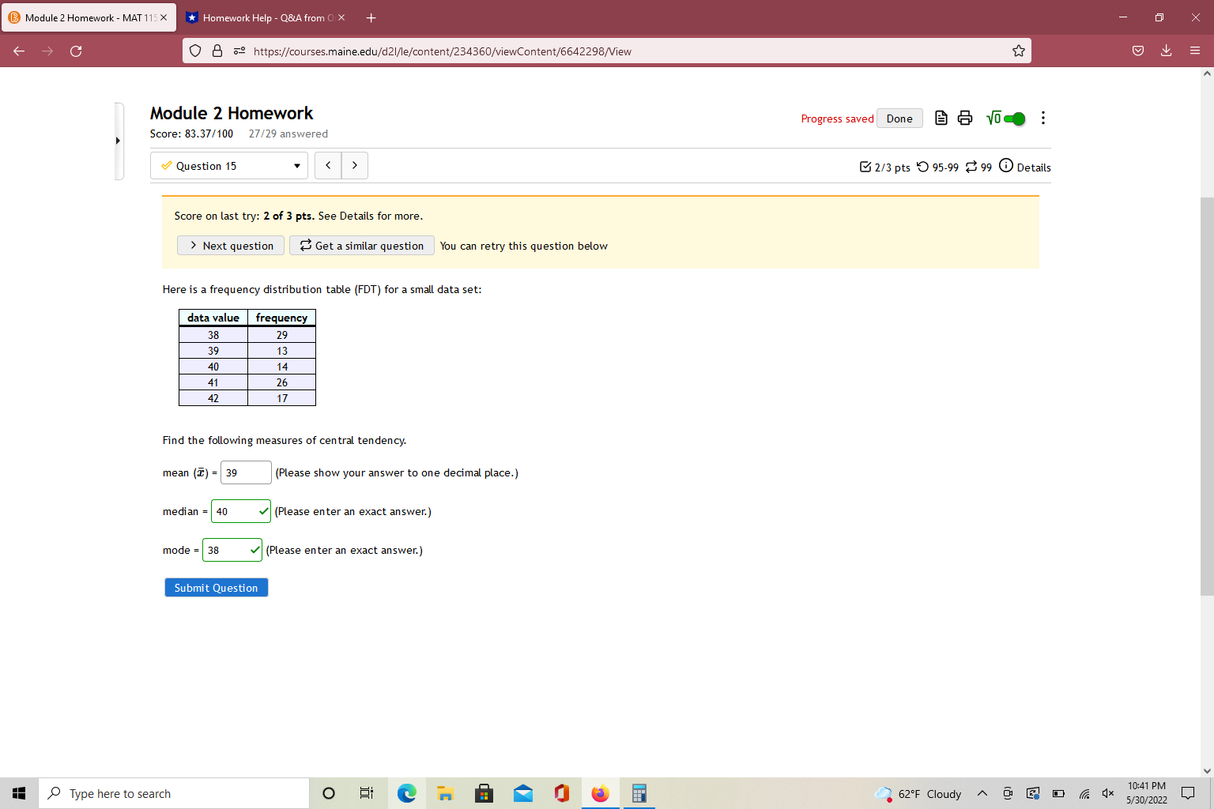1214x809 pixels.
Task: Click the taskbar search box
Action: click(174, 793)
